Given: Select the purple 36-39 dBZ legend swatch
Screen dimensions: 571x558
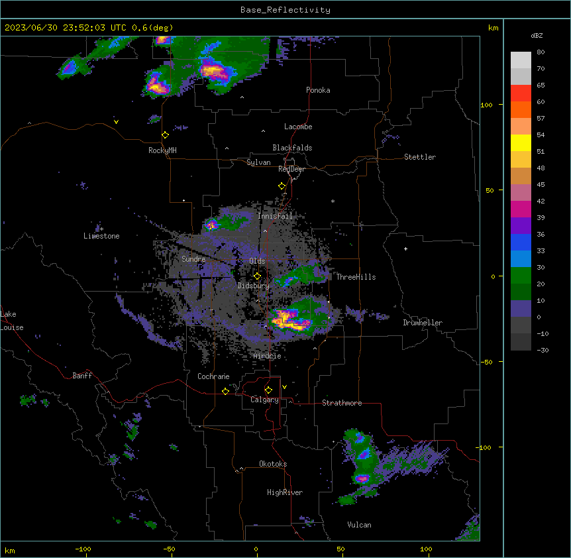Looking at the screenshot, I should pos(521,226).
